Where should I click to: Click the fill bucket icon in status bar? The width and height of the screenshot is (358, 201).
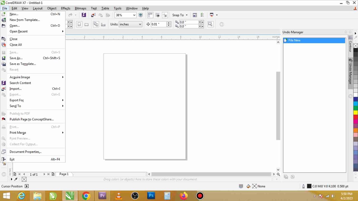coord(248,186)
